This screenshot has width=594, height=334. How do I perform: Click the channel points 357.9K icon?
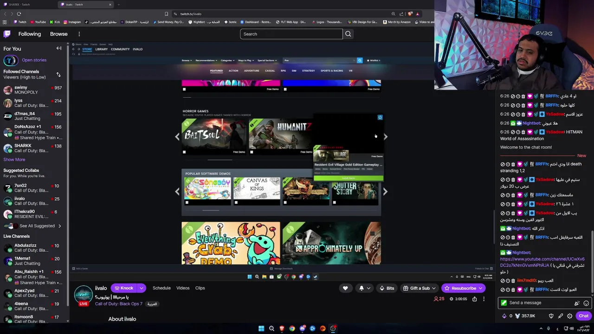click(517, 316)
